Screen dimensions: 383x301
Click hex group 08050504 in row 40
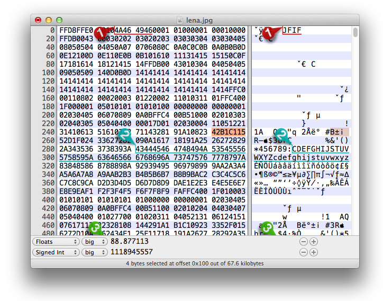(x=76, y=47)
